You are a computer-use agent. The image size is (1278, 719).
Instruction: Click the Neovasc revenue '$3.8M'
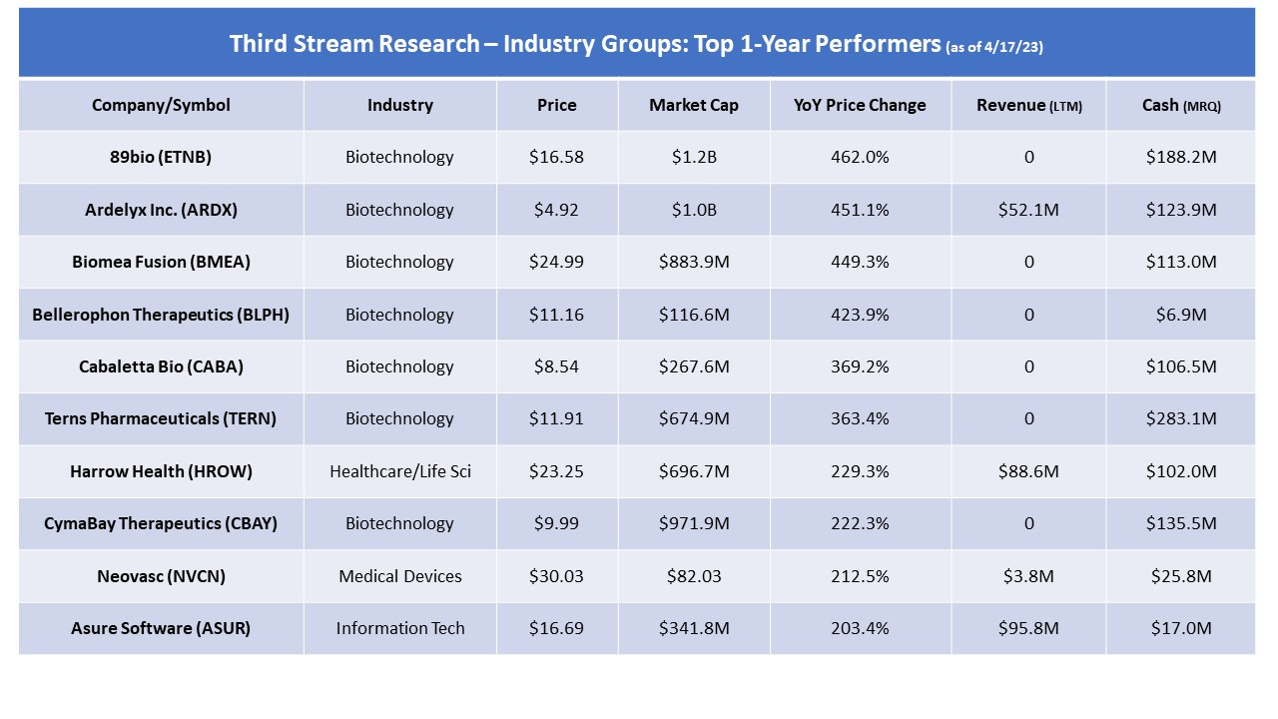(1028, 576)
